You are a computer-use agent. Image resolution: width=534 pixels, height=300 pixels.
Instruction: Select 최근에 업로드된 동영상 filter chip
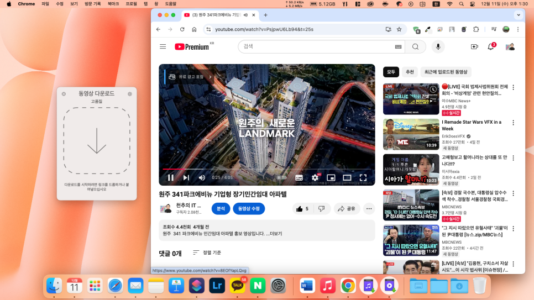tap(446, 72)
